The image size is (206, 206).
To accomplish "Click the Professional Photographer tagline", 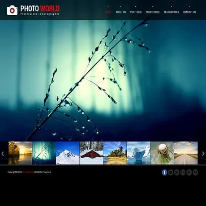I will 40,14.
